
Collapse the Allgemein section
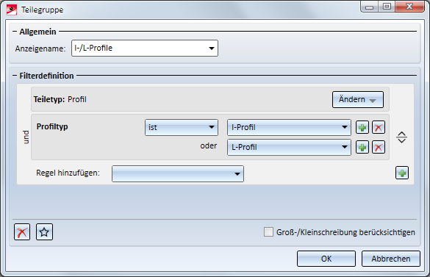click(x=15, y=32)
